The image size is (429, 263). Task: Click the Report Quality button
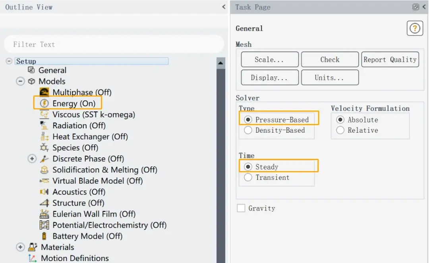click(x=390, y=59)
